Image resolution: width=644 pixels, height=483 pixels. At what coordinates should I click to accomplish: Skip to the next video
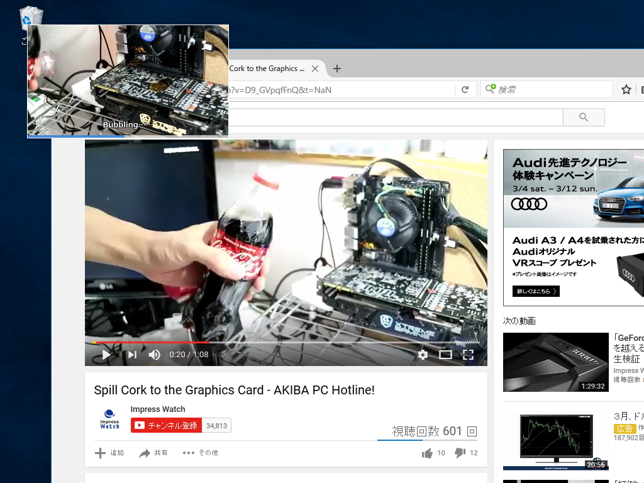click(x=132, y=355)
